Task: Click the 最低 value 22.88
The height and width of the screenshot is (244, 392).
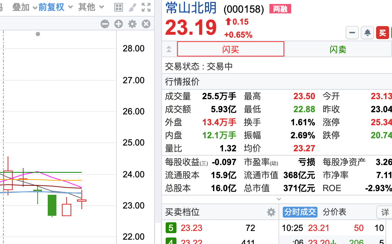Action: pos(304,109)
